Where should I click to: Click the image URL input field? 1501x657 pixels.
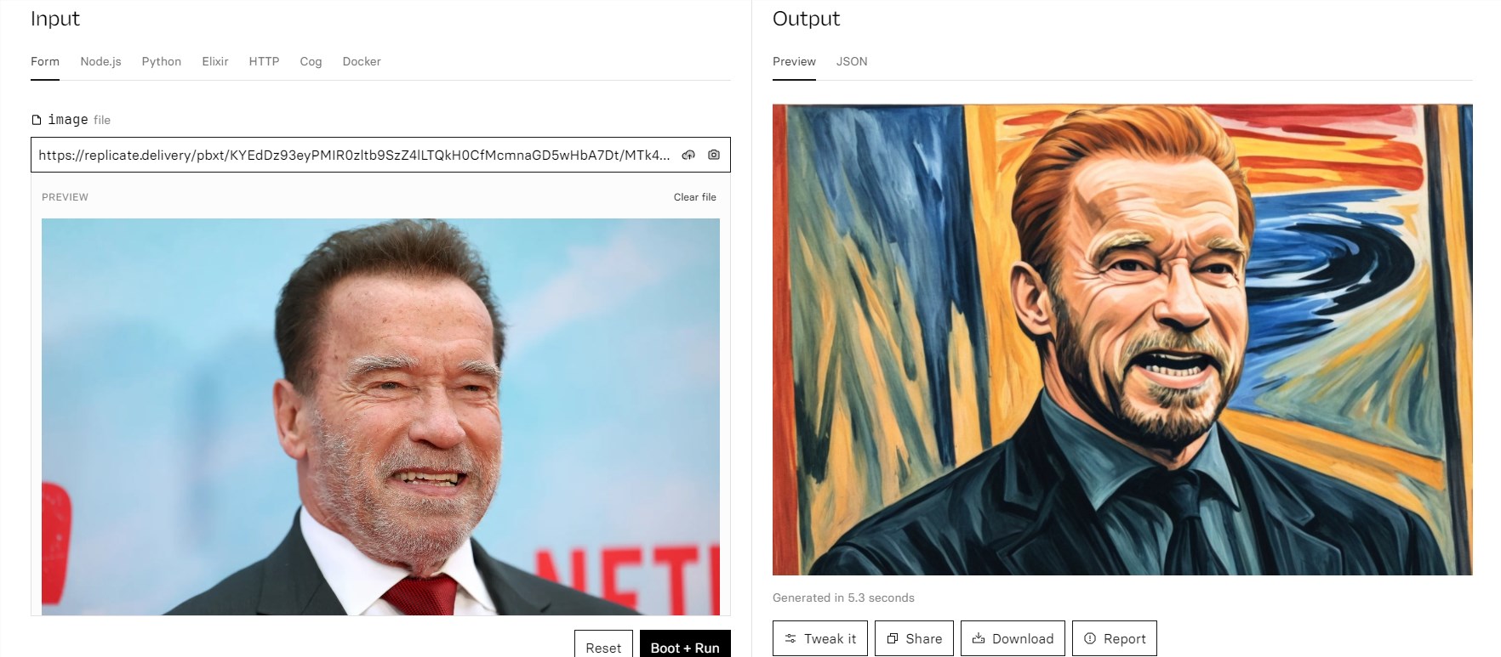point(353,155)
